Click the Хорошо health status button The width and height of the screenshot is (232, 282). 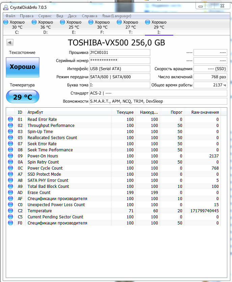(x=23, y=67)
